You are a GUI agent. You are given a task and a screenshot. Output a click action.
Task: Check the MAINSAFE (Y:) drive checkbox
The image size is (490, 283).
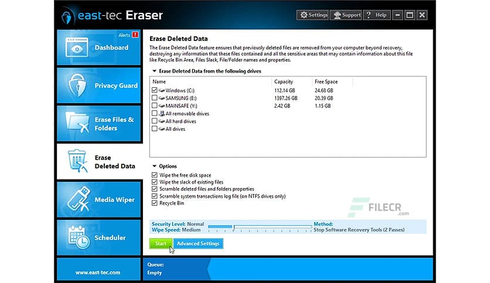(x=154, y=106)
